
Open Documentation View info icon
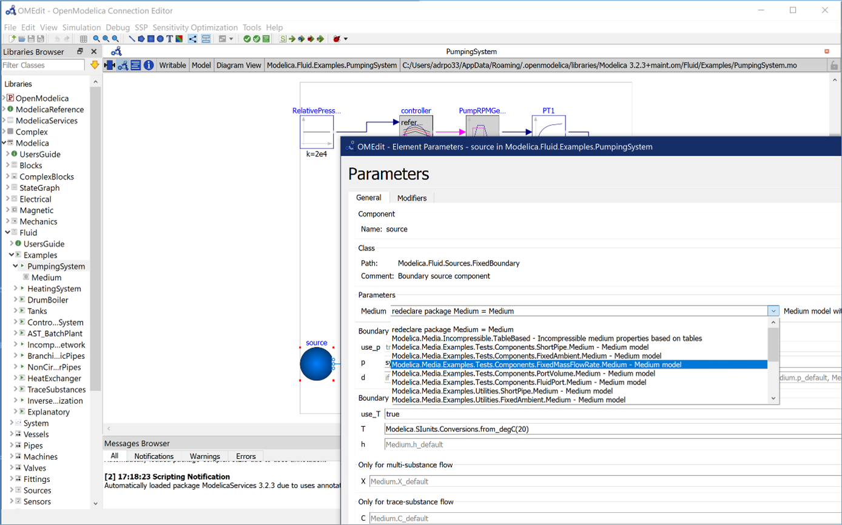[x=149, y=65]
